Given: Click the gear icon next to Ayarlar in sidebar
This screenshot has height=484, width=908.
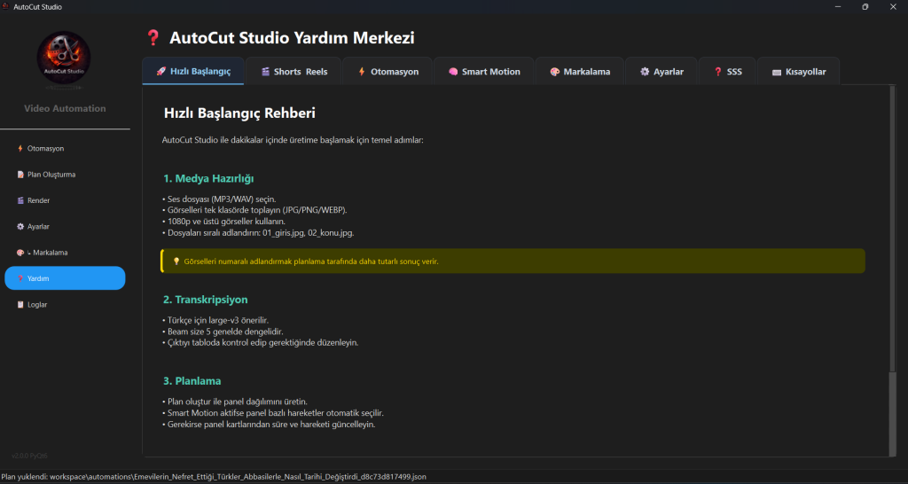Looking at the screenshot, I should 20,226.
